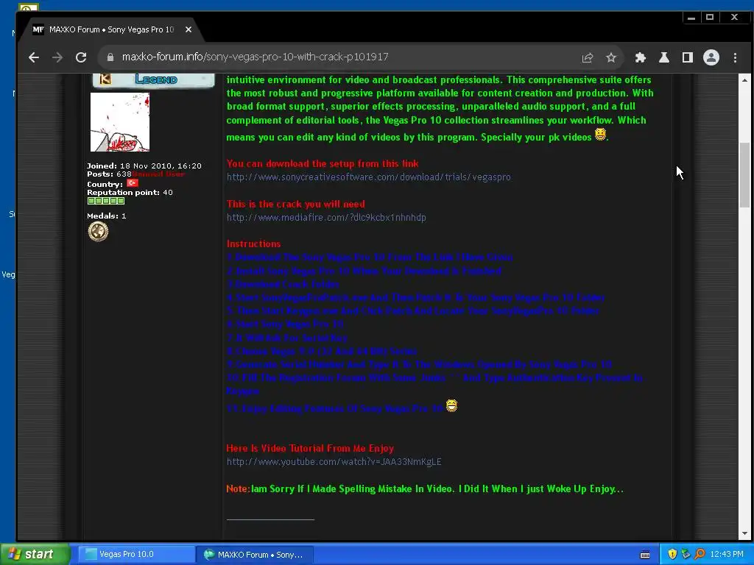The width and height of the screenshot is (754, 565).
Task: Click the magnifier tray icon
Action: 700,554
